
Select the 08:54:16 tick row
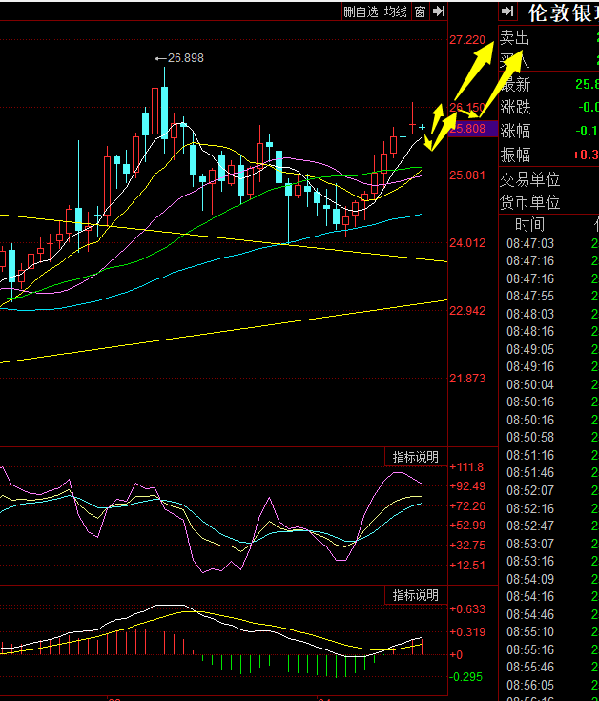click(549, 596)
